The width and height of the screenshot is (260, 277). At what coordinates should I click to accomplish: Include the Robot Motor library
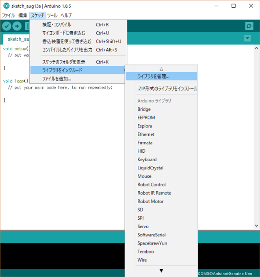(161, 201)
